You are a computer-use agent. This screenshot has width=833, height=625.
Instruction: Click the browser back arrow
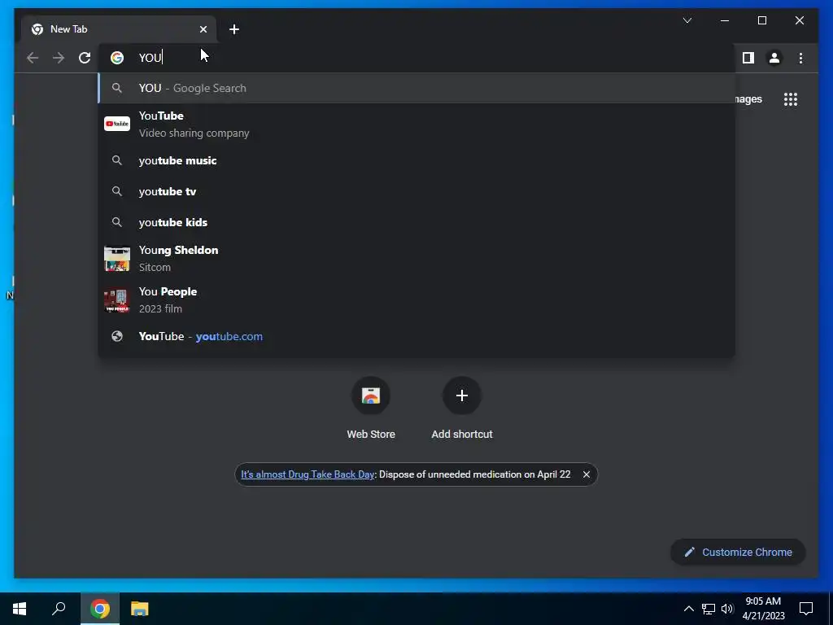pyautogui.click(x=33, y=58)
